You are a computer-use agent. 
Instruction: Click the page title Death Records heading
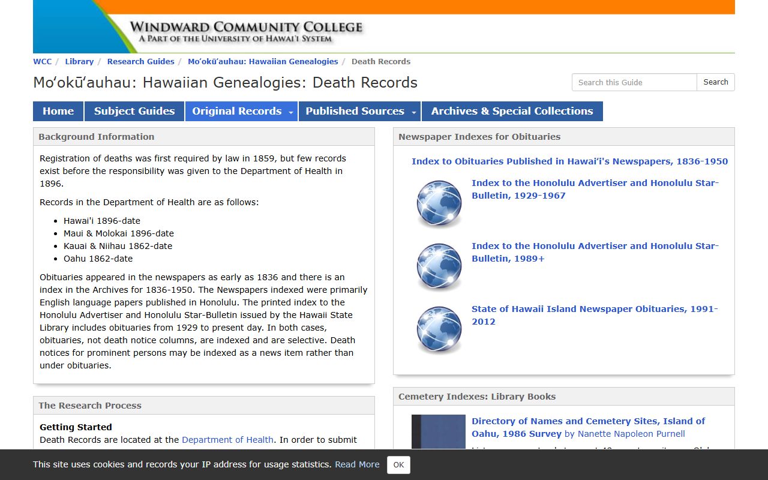[x=225, y=82]
